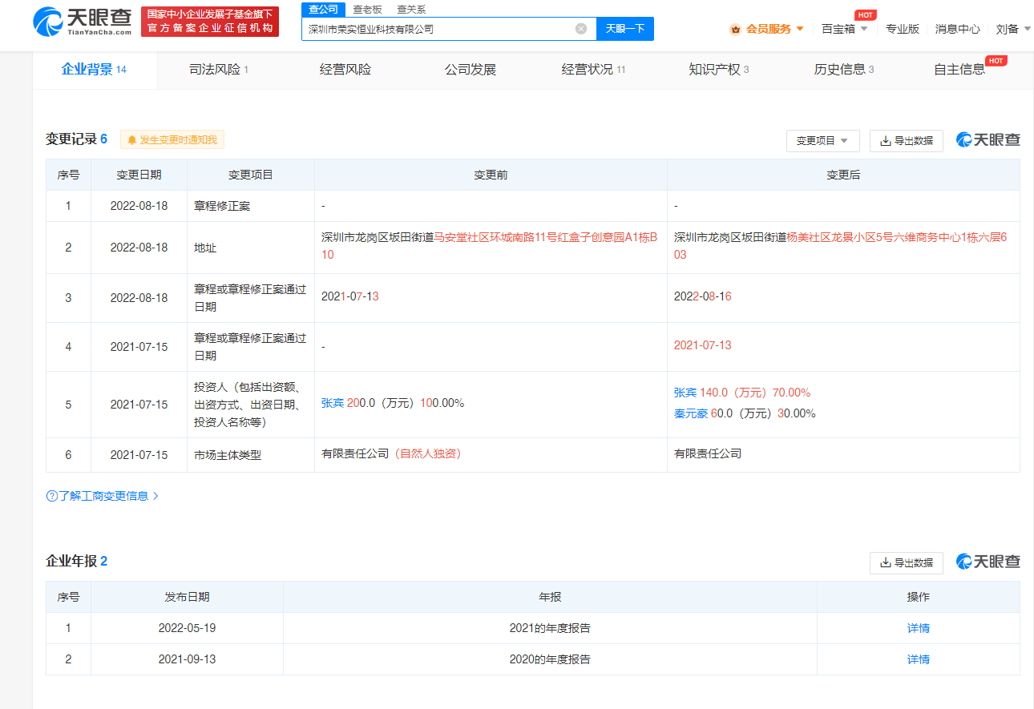Image resolution: width=1034 pixels, height=709 pixels.
Task: Select the 查老板 search mode tab
Action: [368, 10]
